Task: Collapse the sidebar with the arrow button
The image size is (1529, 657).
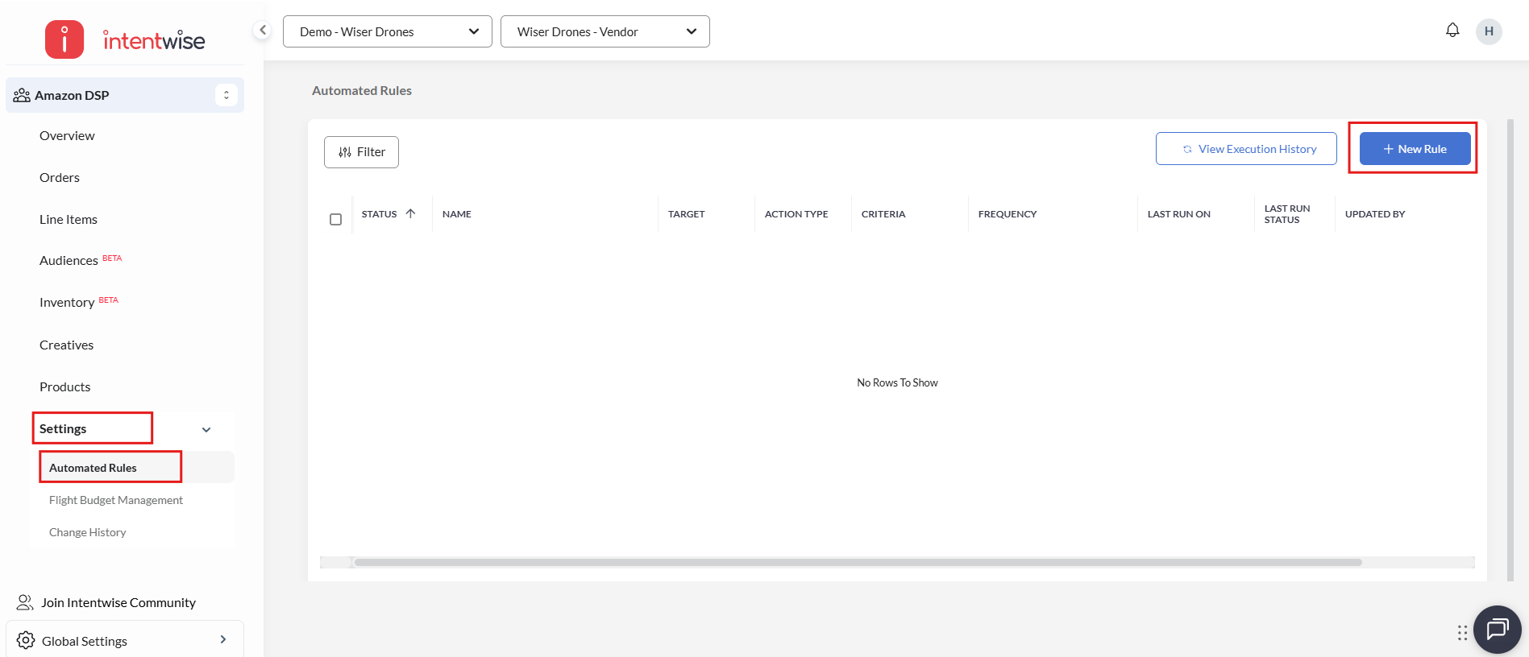Action: pos(262,31)
